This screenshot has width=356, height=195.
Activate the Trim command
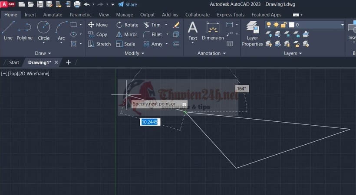pos(152,25)
